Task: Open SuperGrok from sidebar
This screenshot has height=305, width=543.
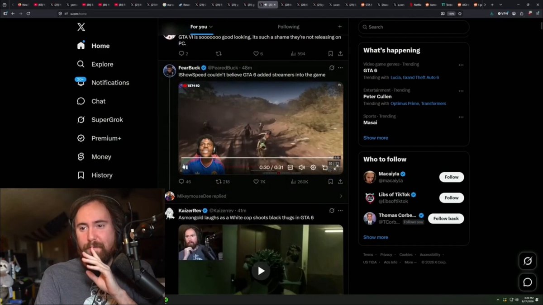Action: 100,120
